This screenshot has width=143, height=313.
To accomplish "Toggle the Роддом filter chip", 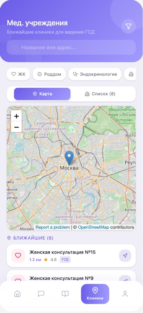I will (49, 74).
